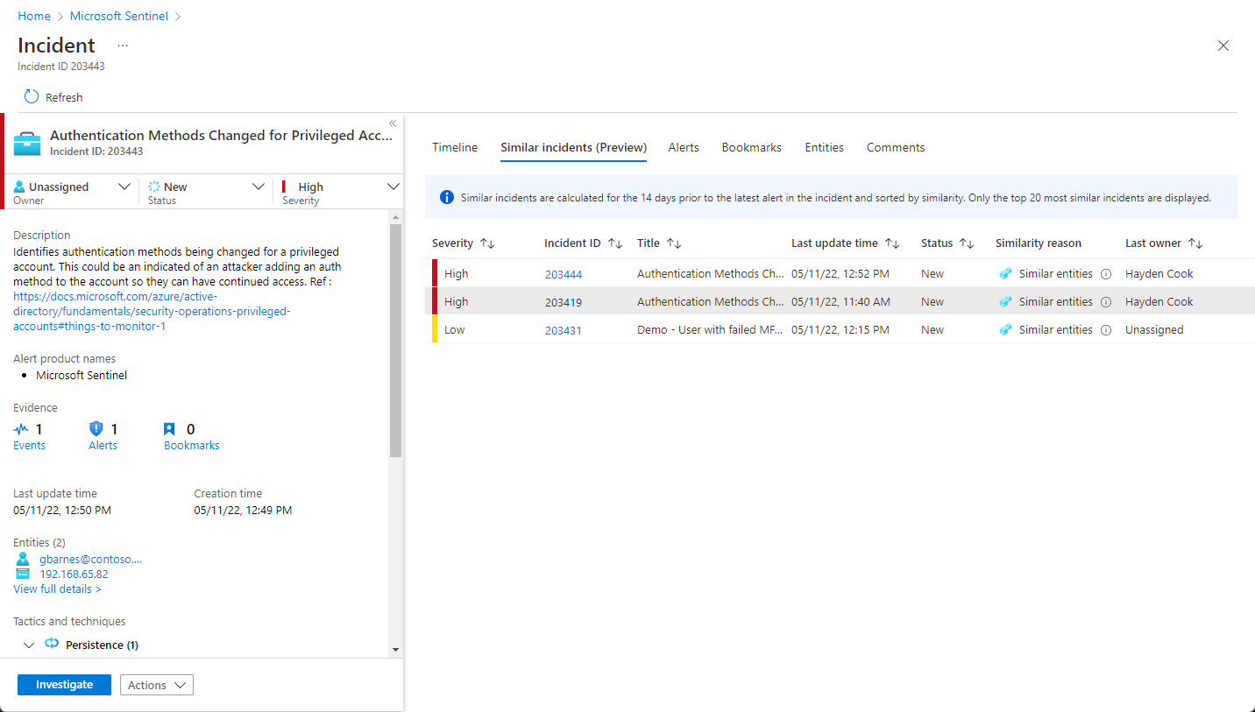This screenshot has width=1255, height=712.
Task: Go to Home in the breadcrumb
Action: click(x=34, y=16)
